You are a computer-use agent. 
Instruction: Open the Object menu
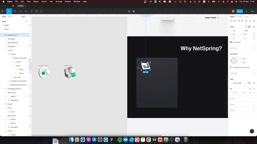click(x=36, y=2)
